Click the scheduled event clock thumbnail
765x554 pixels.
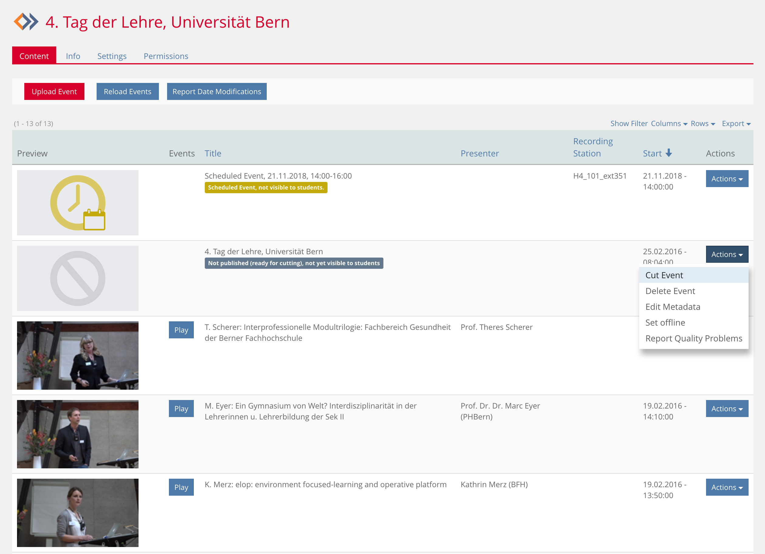pos(77,203)
